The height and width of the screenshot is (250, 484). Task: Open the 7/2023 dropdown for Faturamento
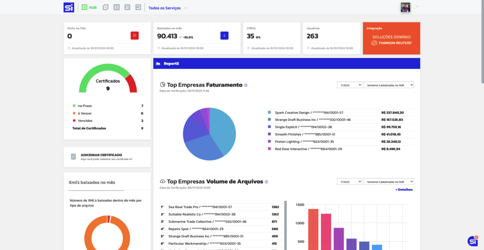coord(350,85)
